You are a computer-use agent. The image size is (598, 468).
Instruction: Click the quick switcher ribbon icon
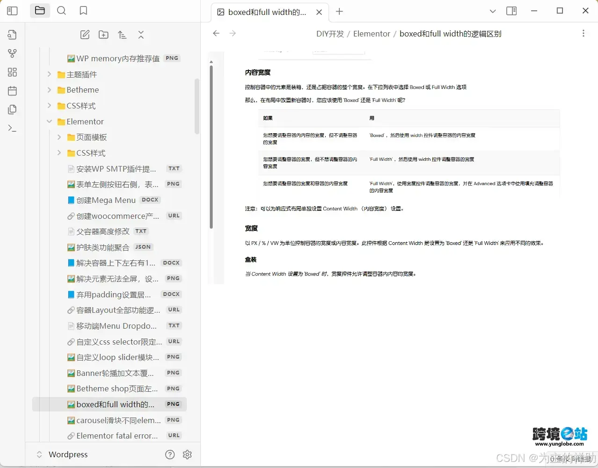click(13, 35)
